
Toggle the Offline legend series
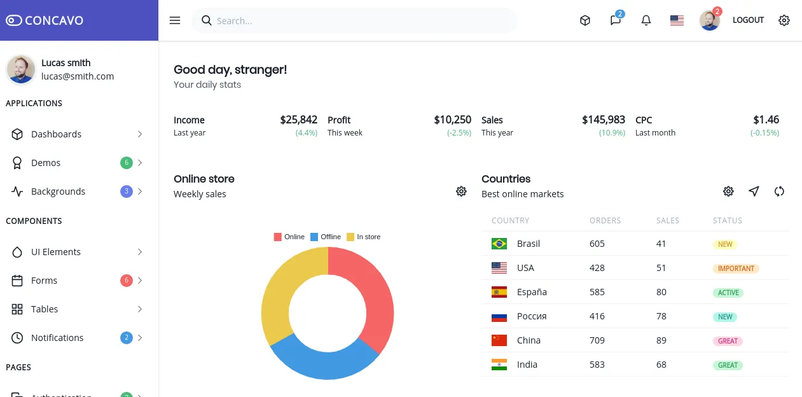pos(326,237)
